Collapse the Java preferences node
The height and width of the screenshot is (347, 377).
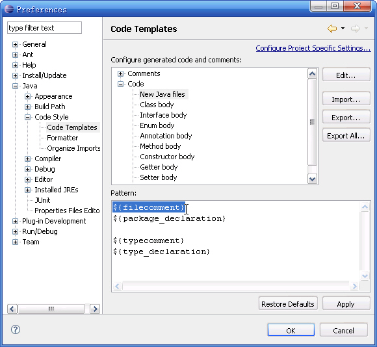(15, 86)
